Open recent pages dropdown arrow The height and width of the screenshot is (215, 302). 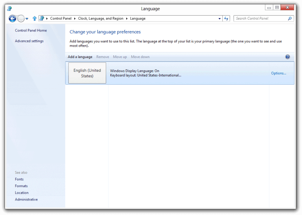coord(27,19)
